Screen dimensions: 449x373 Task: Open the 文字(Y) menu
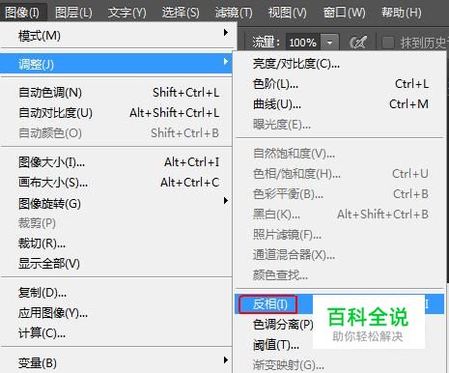[126, 13]
